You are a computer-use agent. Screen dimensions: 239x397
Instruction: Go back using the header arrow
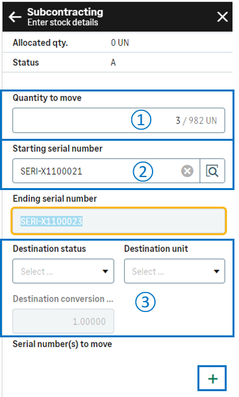pos(15,17)
